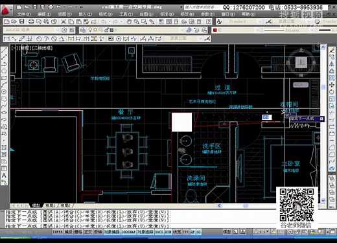The height and width of the screenshot is (243, 337).
Task: Open the ByLayer linetype dropdown
Action: [288, 30]
